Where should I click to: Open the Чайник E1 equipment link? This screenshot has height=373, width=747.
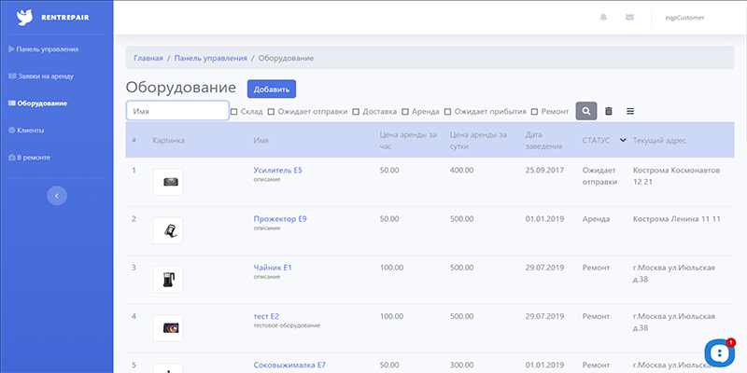tap(273, 268)
